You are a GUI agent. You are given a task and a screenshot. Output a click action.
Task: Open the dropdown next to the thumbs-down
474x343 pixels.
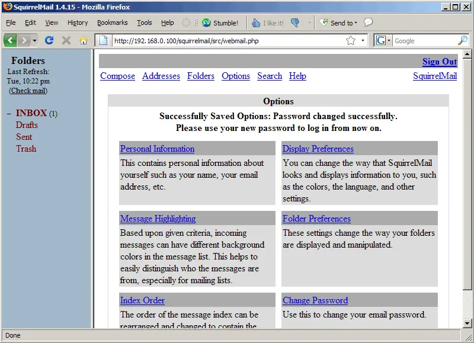pyautogui.click(x=309, y=23)
